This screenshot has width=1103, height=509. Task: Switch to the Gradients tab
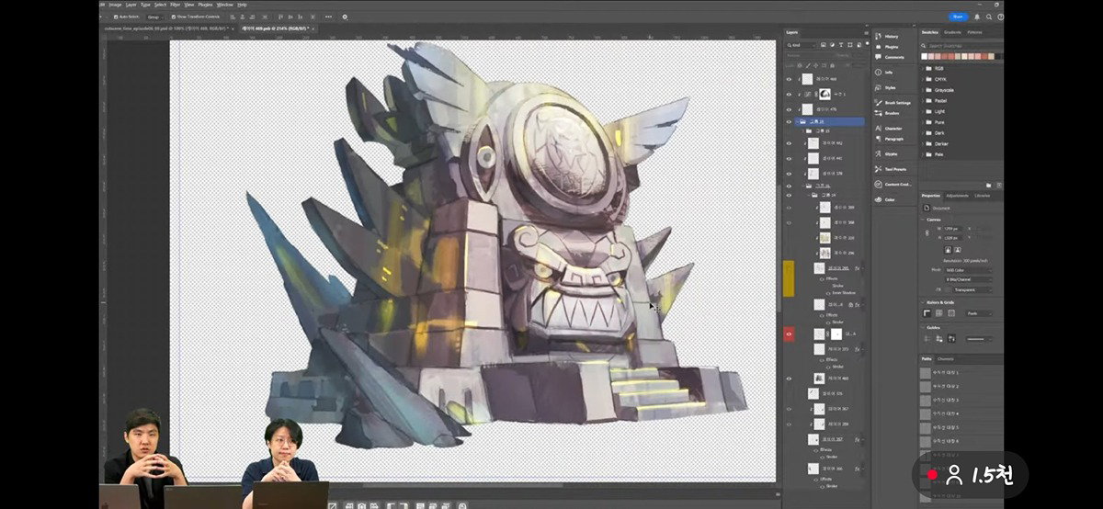tap(952, 32)
